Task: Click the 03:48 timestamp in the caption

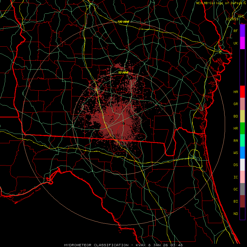Action: pyautogui.click(x=177, y=245)
